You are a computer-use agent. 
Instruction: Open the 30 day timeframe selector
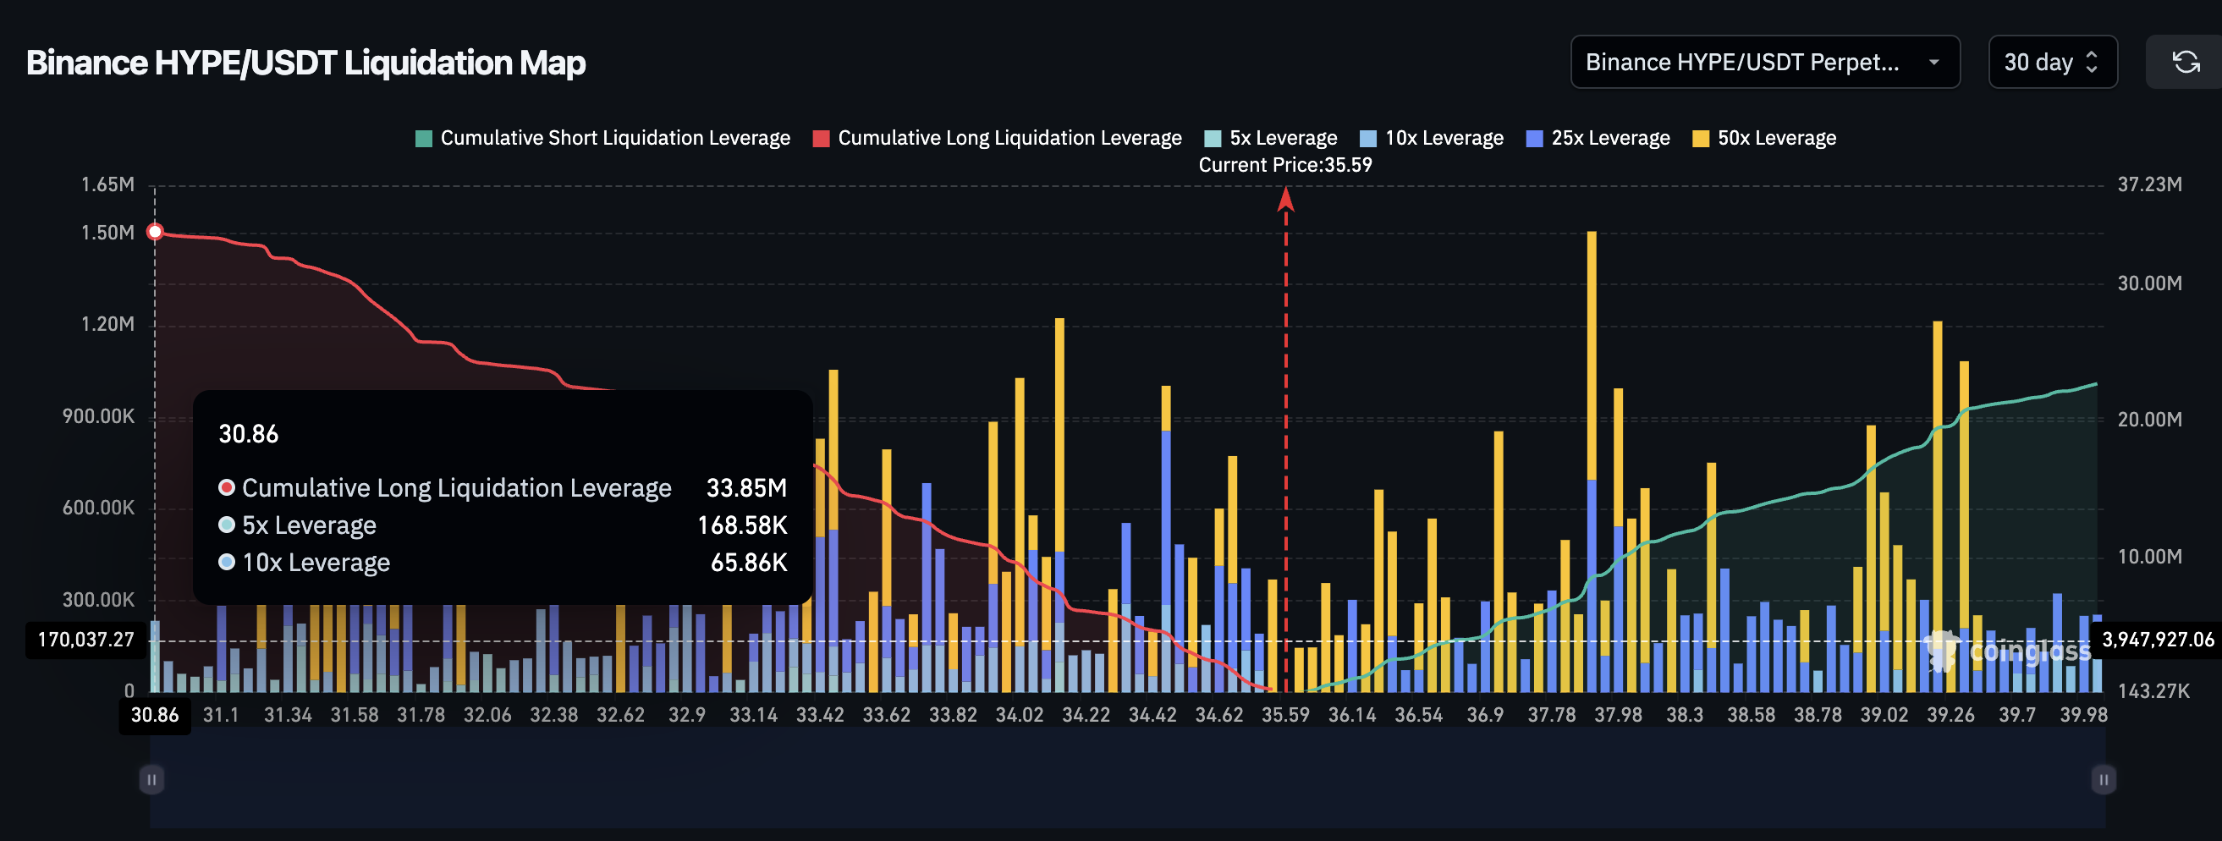[2041, 61]
